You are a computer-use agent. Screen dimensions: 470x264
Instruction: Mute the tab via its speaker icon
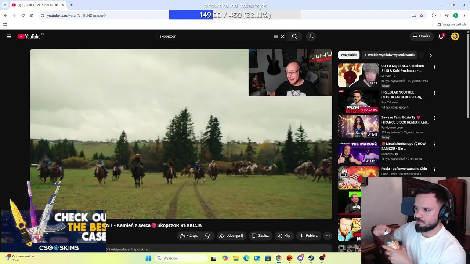pos(57,5)
